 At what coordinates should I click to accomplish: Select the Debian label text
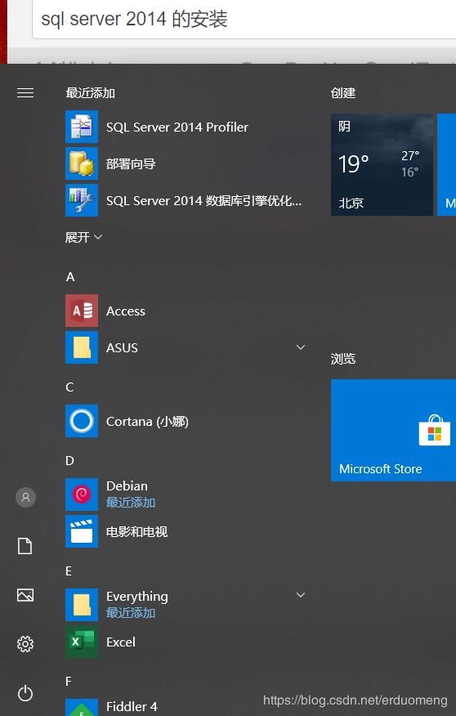click(127, 486)
